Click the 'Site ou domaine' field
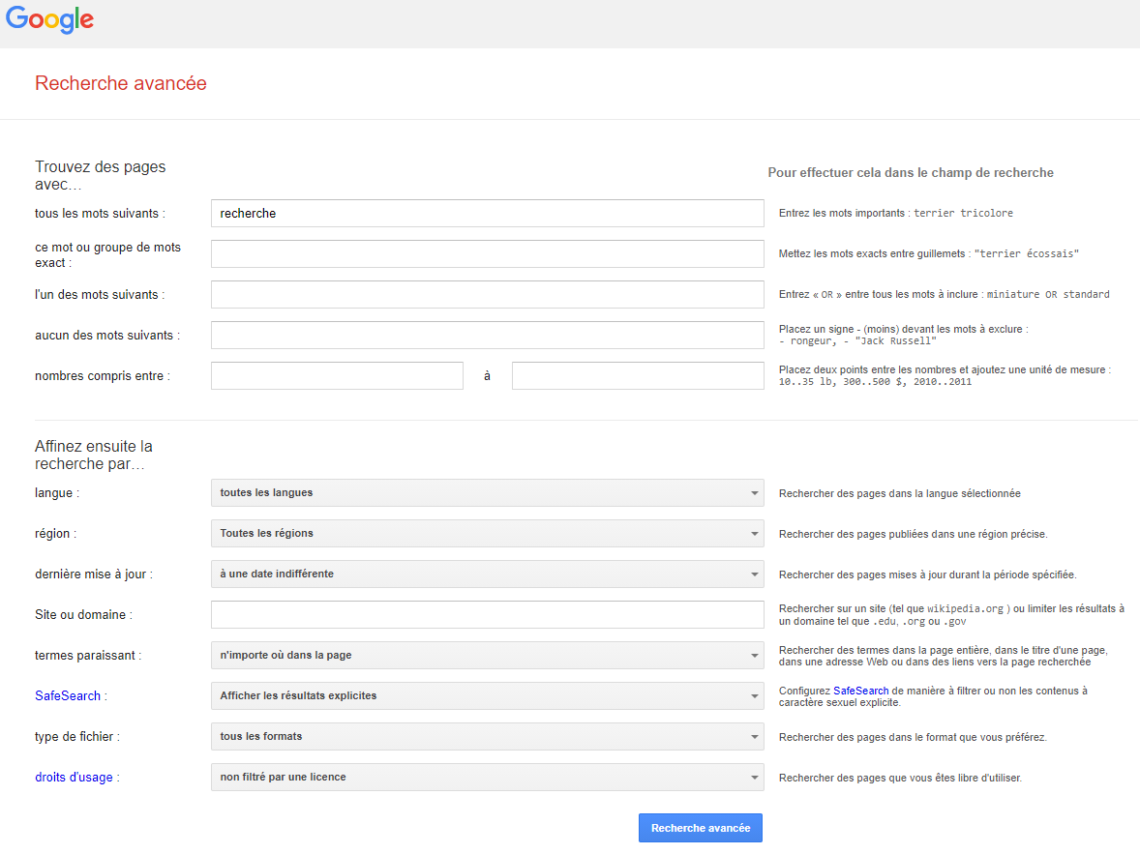1140x854 pixels. pyautogui.click(x=487, y=615)
